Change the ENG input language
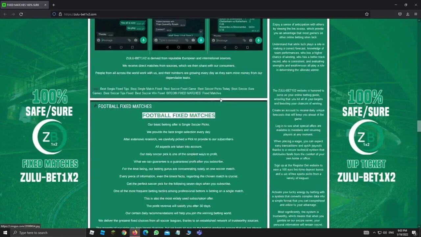This screenshot has width=421, height=237. tap(391, 233)
